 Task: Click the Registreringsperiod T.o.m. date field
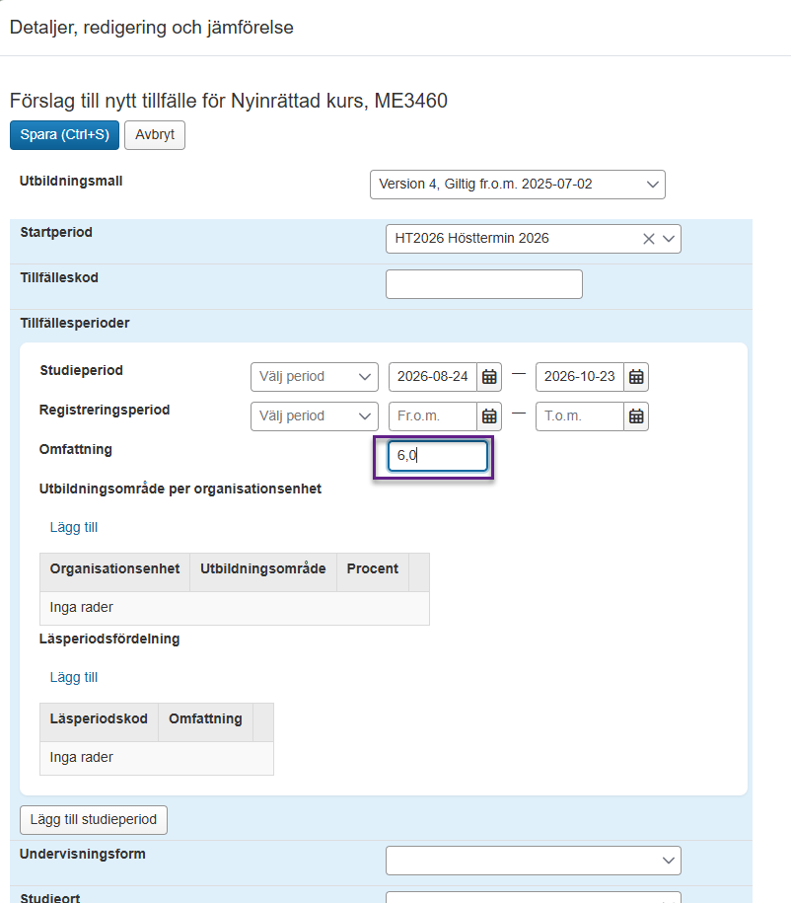point(580,416)
